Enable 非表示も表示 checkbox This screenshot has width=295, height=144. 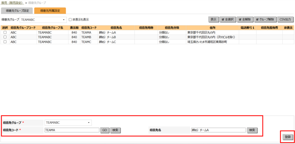click(70, 20)
